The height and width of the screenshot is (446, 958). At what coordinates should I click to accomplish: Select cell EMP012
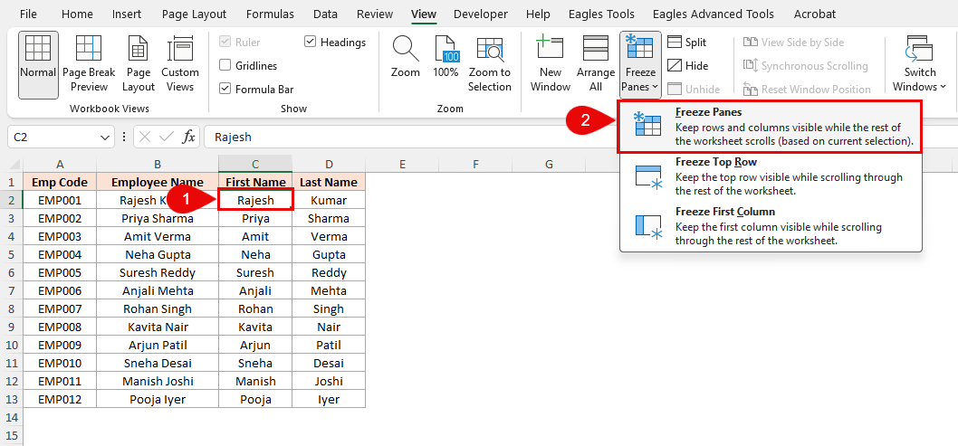[x=60, y=400]
